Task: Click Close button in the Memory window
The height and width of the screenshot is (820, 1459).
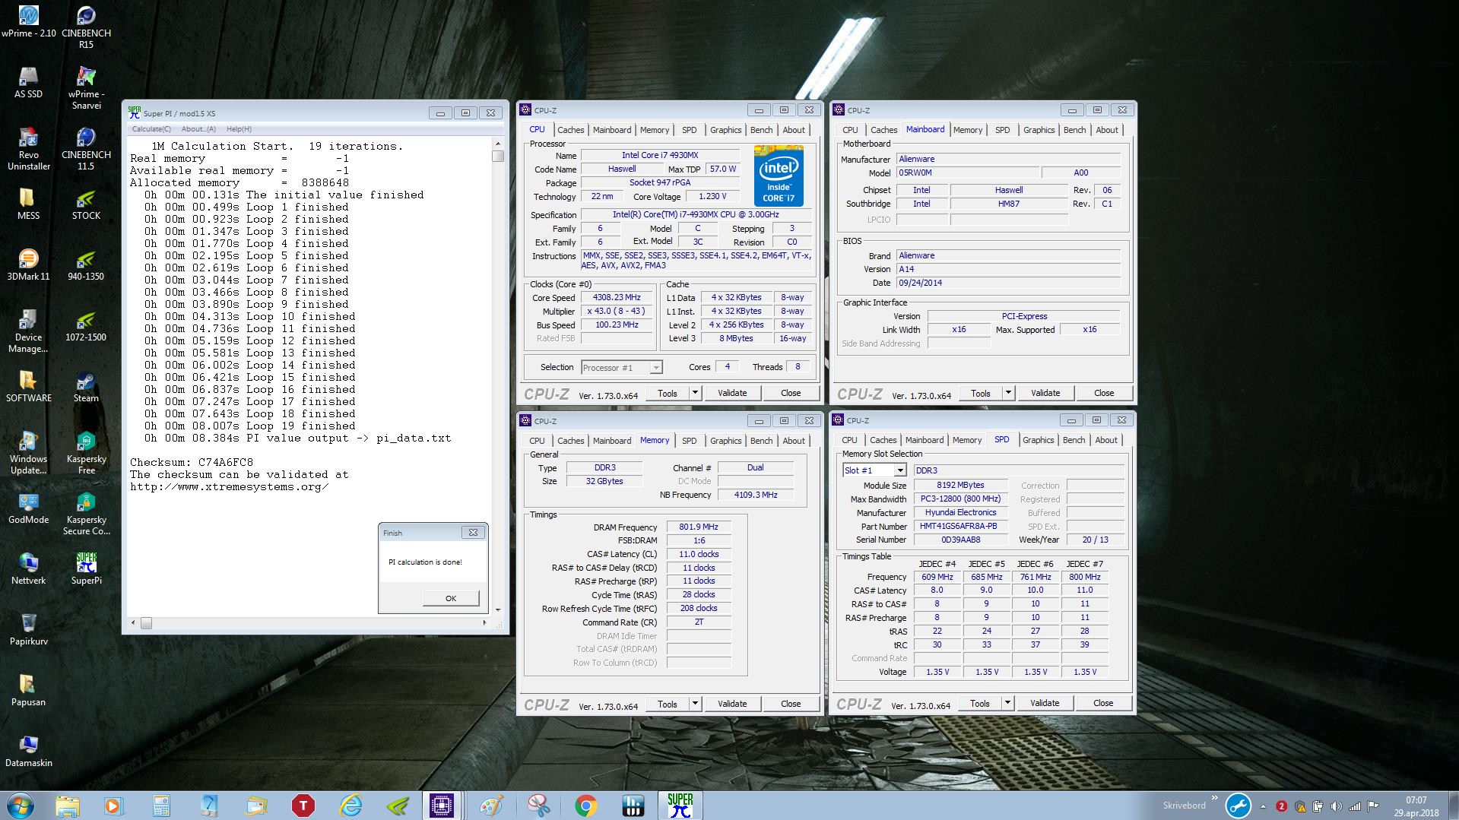Action: [x=791, y=704]
